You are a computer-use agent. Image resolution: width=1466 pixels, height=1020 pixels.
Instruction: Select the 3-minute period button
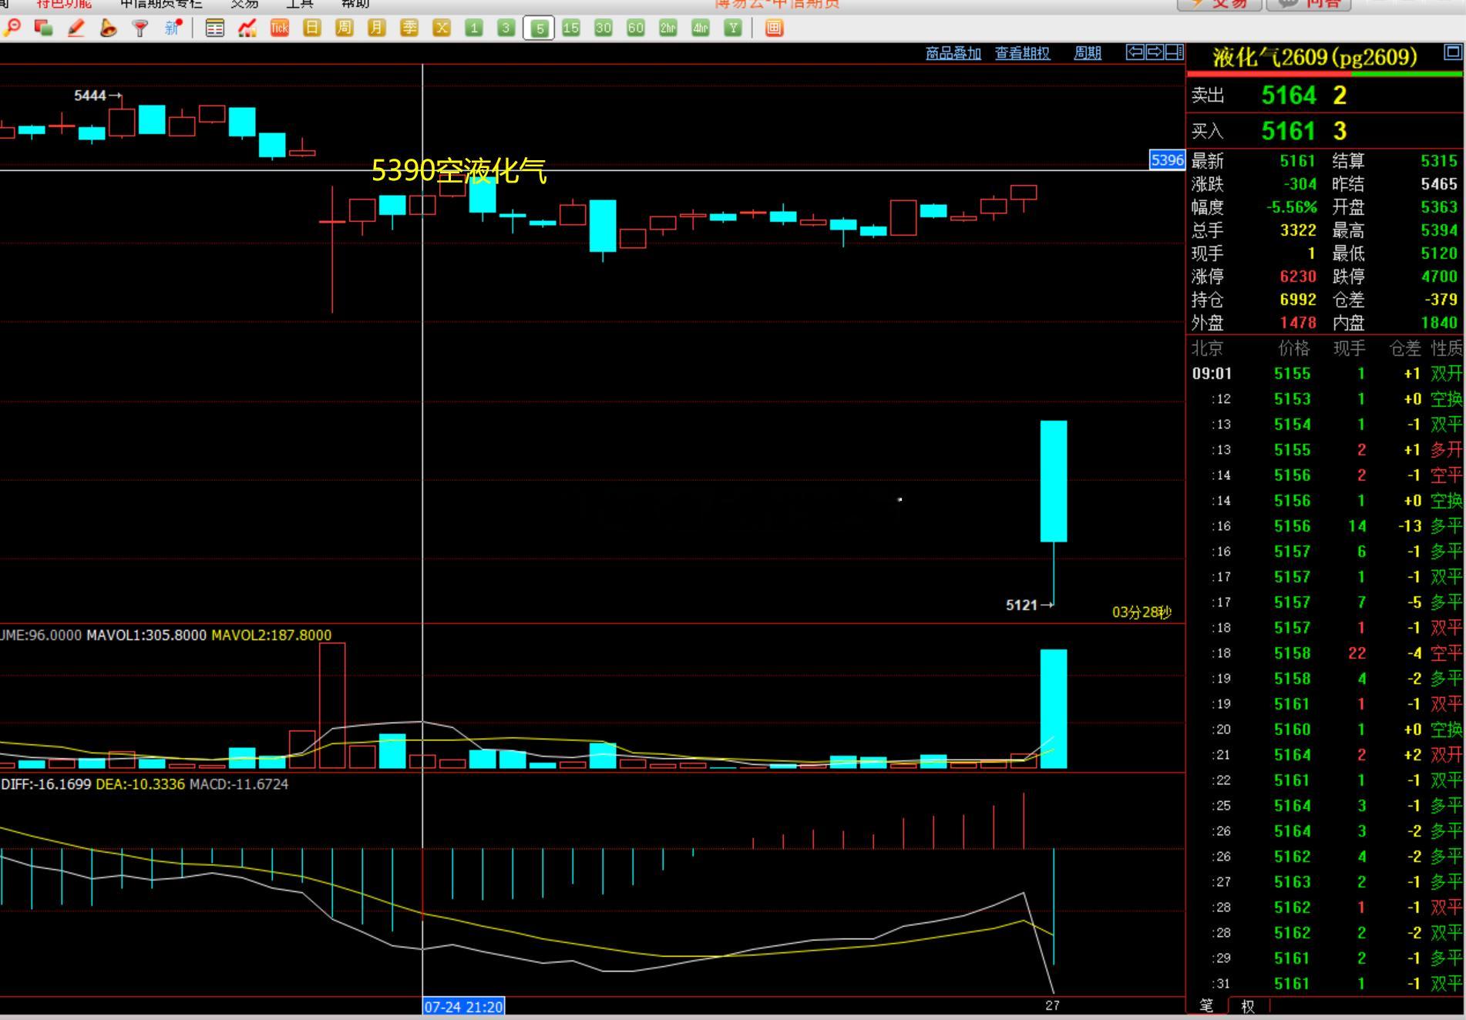(506, 29)
